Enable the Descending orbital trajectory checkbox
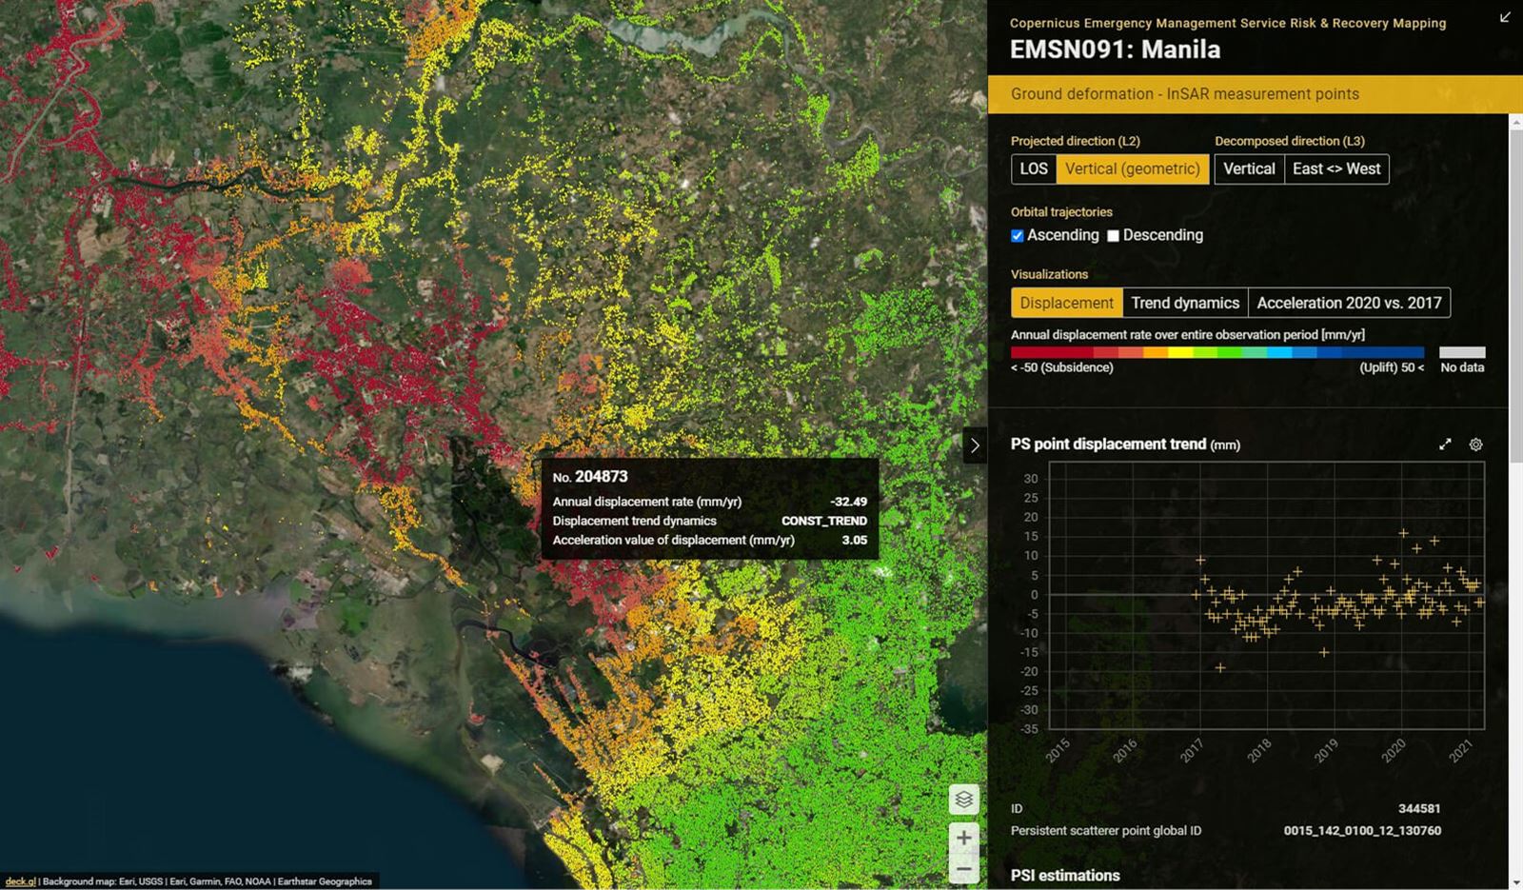1523x890 pixels. [x=1113, y=236]
